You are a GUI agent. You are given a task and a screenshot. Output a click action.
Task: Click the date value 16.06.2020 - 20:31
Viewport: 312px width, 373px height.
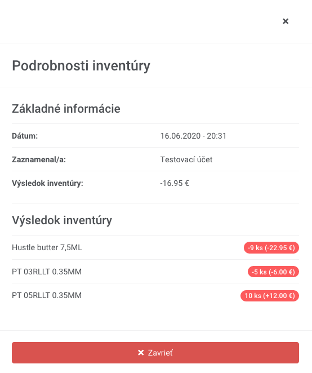(x=193, y=136)
